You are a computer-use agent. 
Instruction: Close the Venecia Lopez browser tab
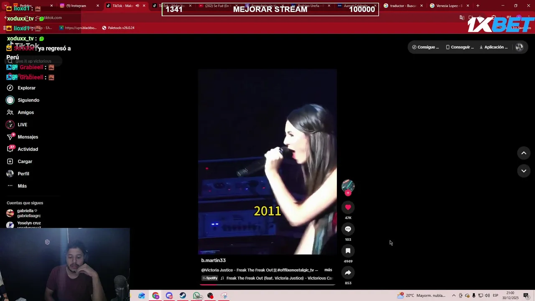(468, 6)
